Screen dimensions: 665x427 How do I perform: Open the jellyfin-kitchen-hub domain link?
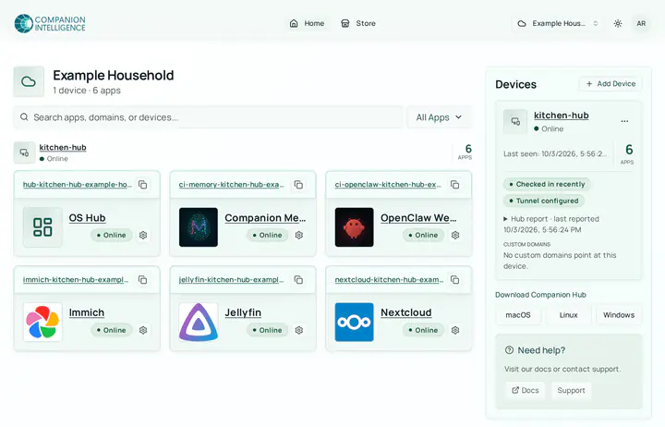[231, 280]
